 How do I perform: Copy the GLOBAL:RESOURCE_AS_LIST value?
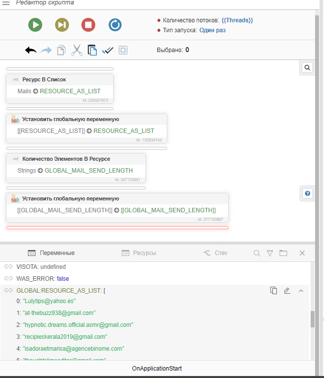tap(273, 291)
